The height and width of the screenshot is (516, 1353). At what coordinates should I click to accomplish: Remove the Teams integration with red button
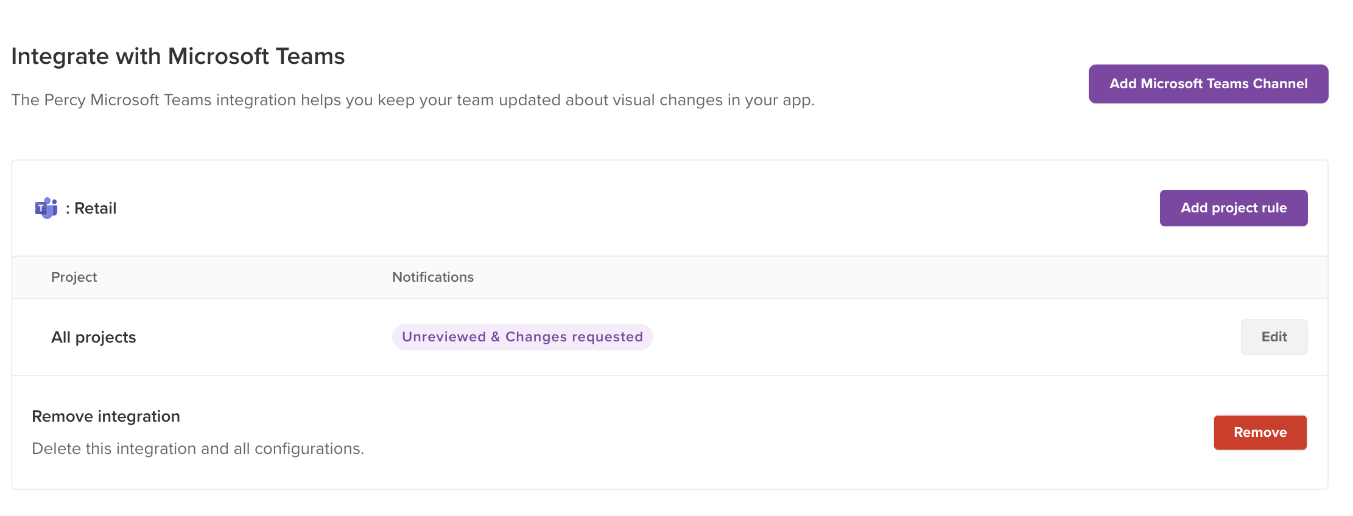click(1260, 433)
